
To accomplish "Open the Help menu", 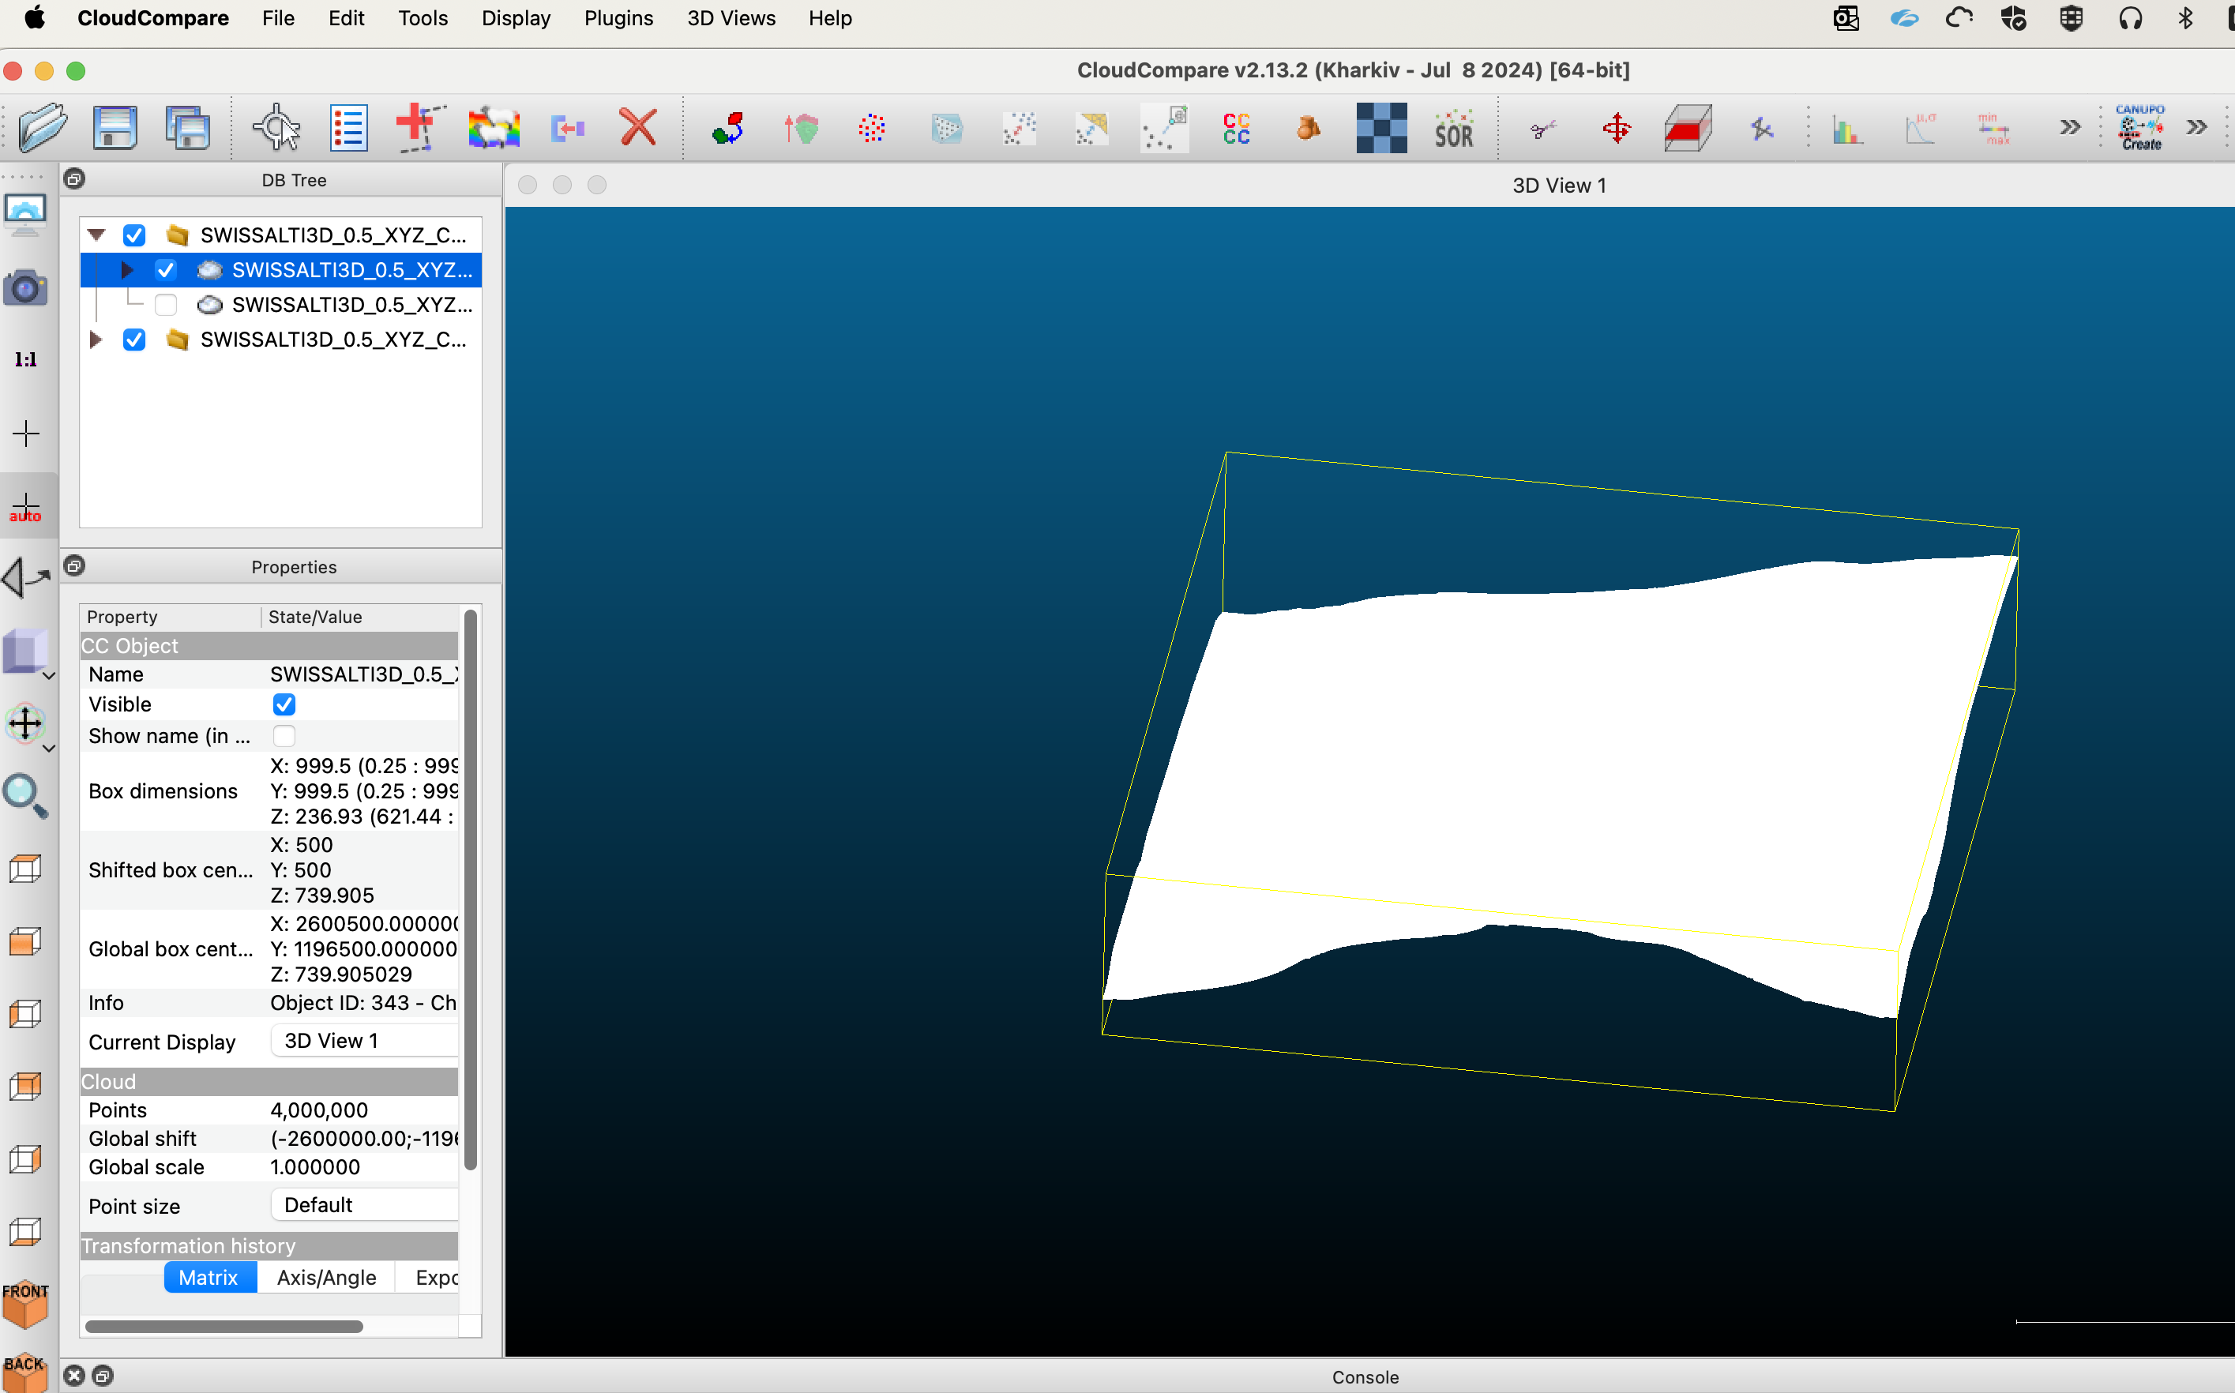I will click(830, 18).
